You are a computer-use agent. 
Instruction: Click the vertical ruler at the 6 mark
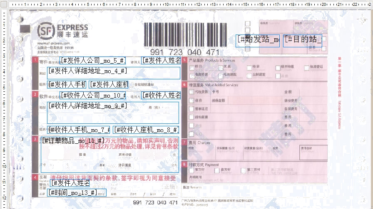coord(4,103)
